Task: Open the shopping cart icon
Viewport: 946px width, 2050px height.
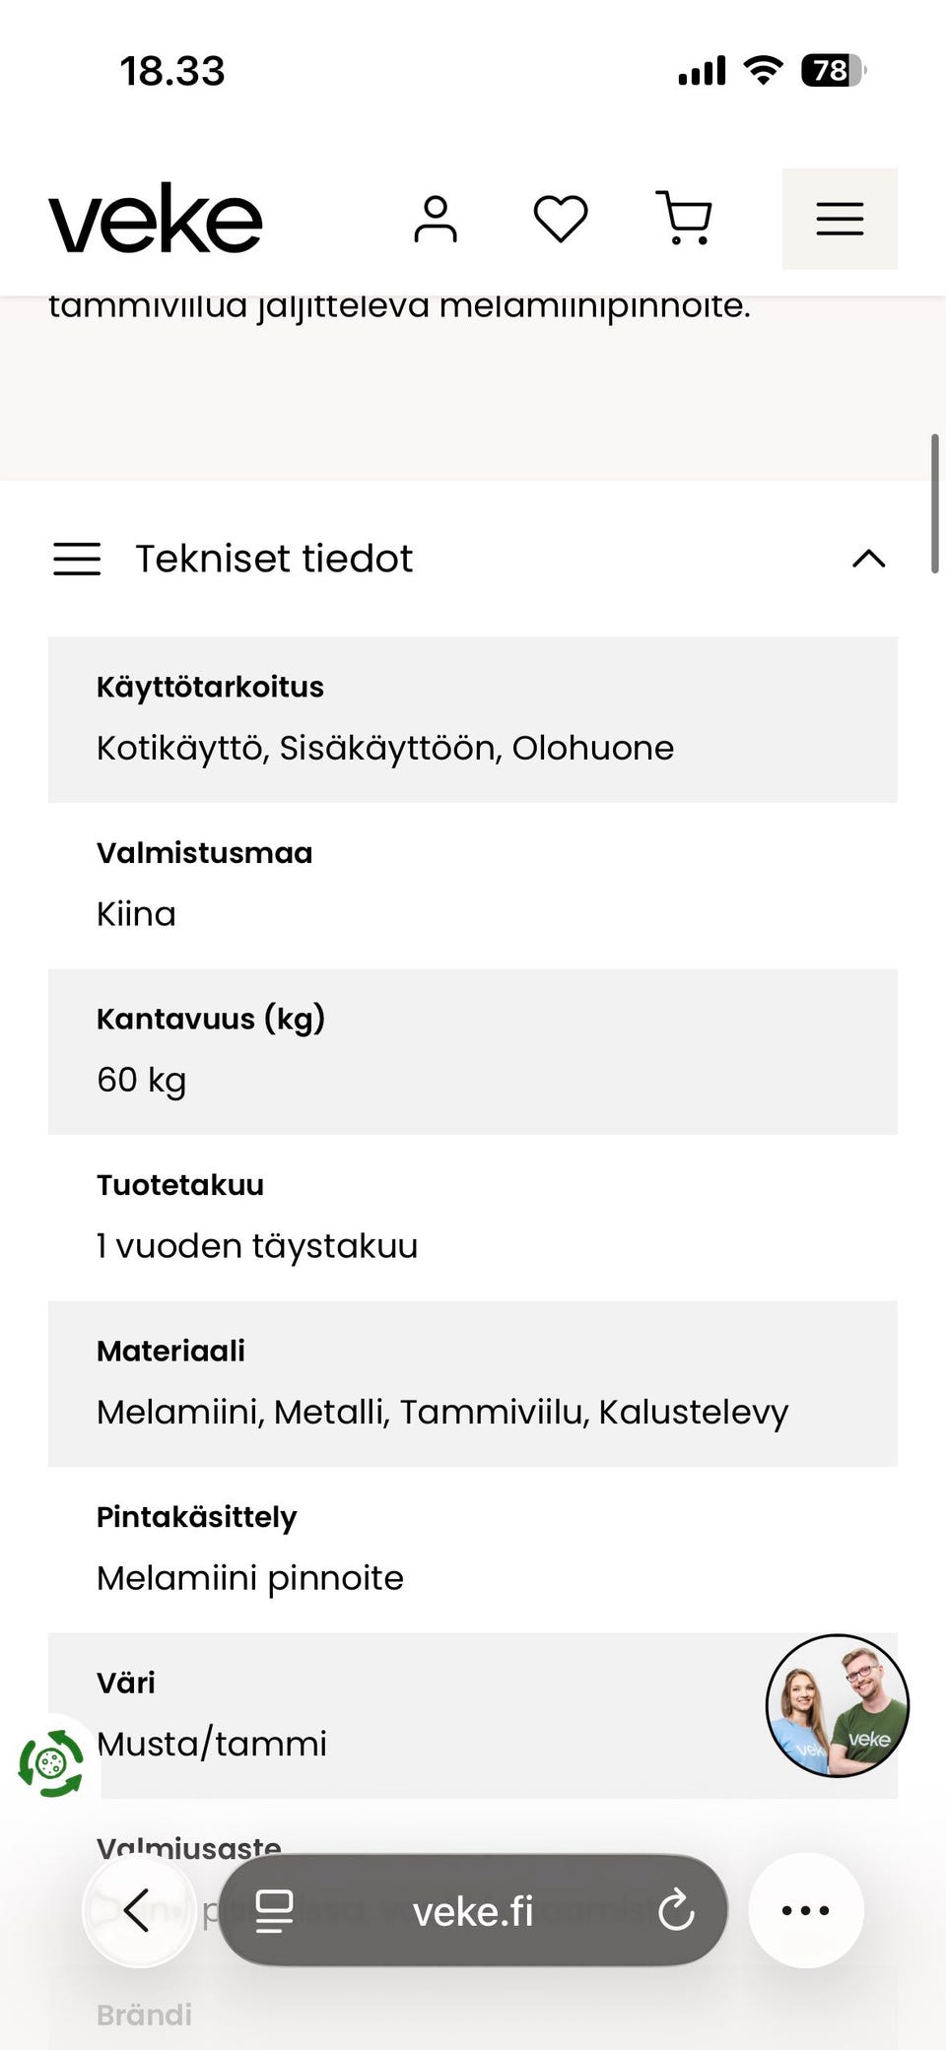Action: pos(684,219)
